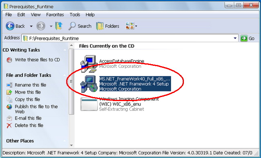
Task: Select the MS.NET_FrameWork40_Full_x86 setup icon
Action: point(89,84)
